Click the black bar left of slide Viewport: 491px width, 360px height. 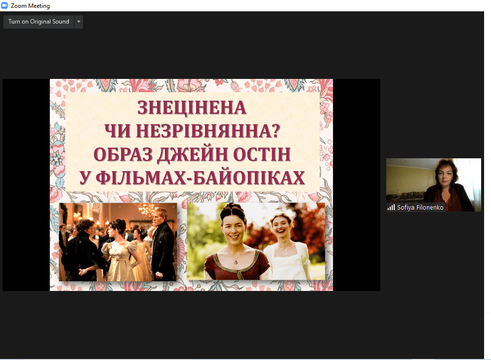click(x=26, y=185)
